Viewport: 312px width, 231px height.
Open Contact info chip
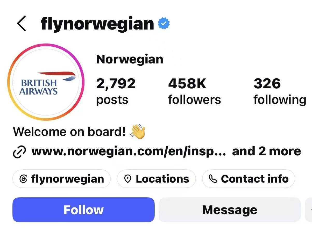249,179
